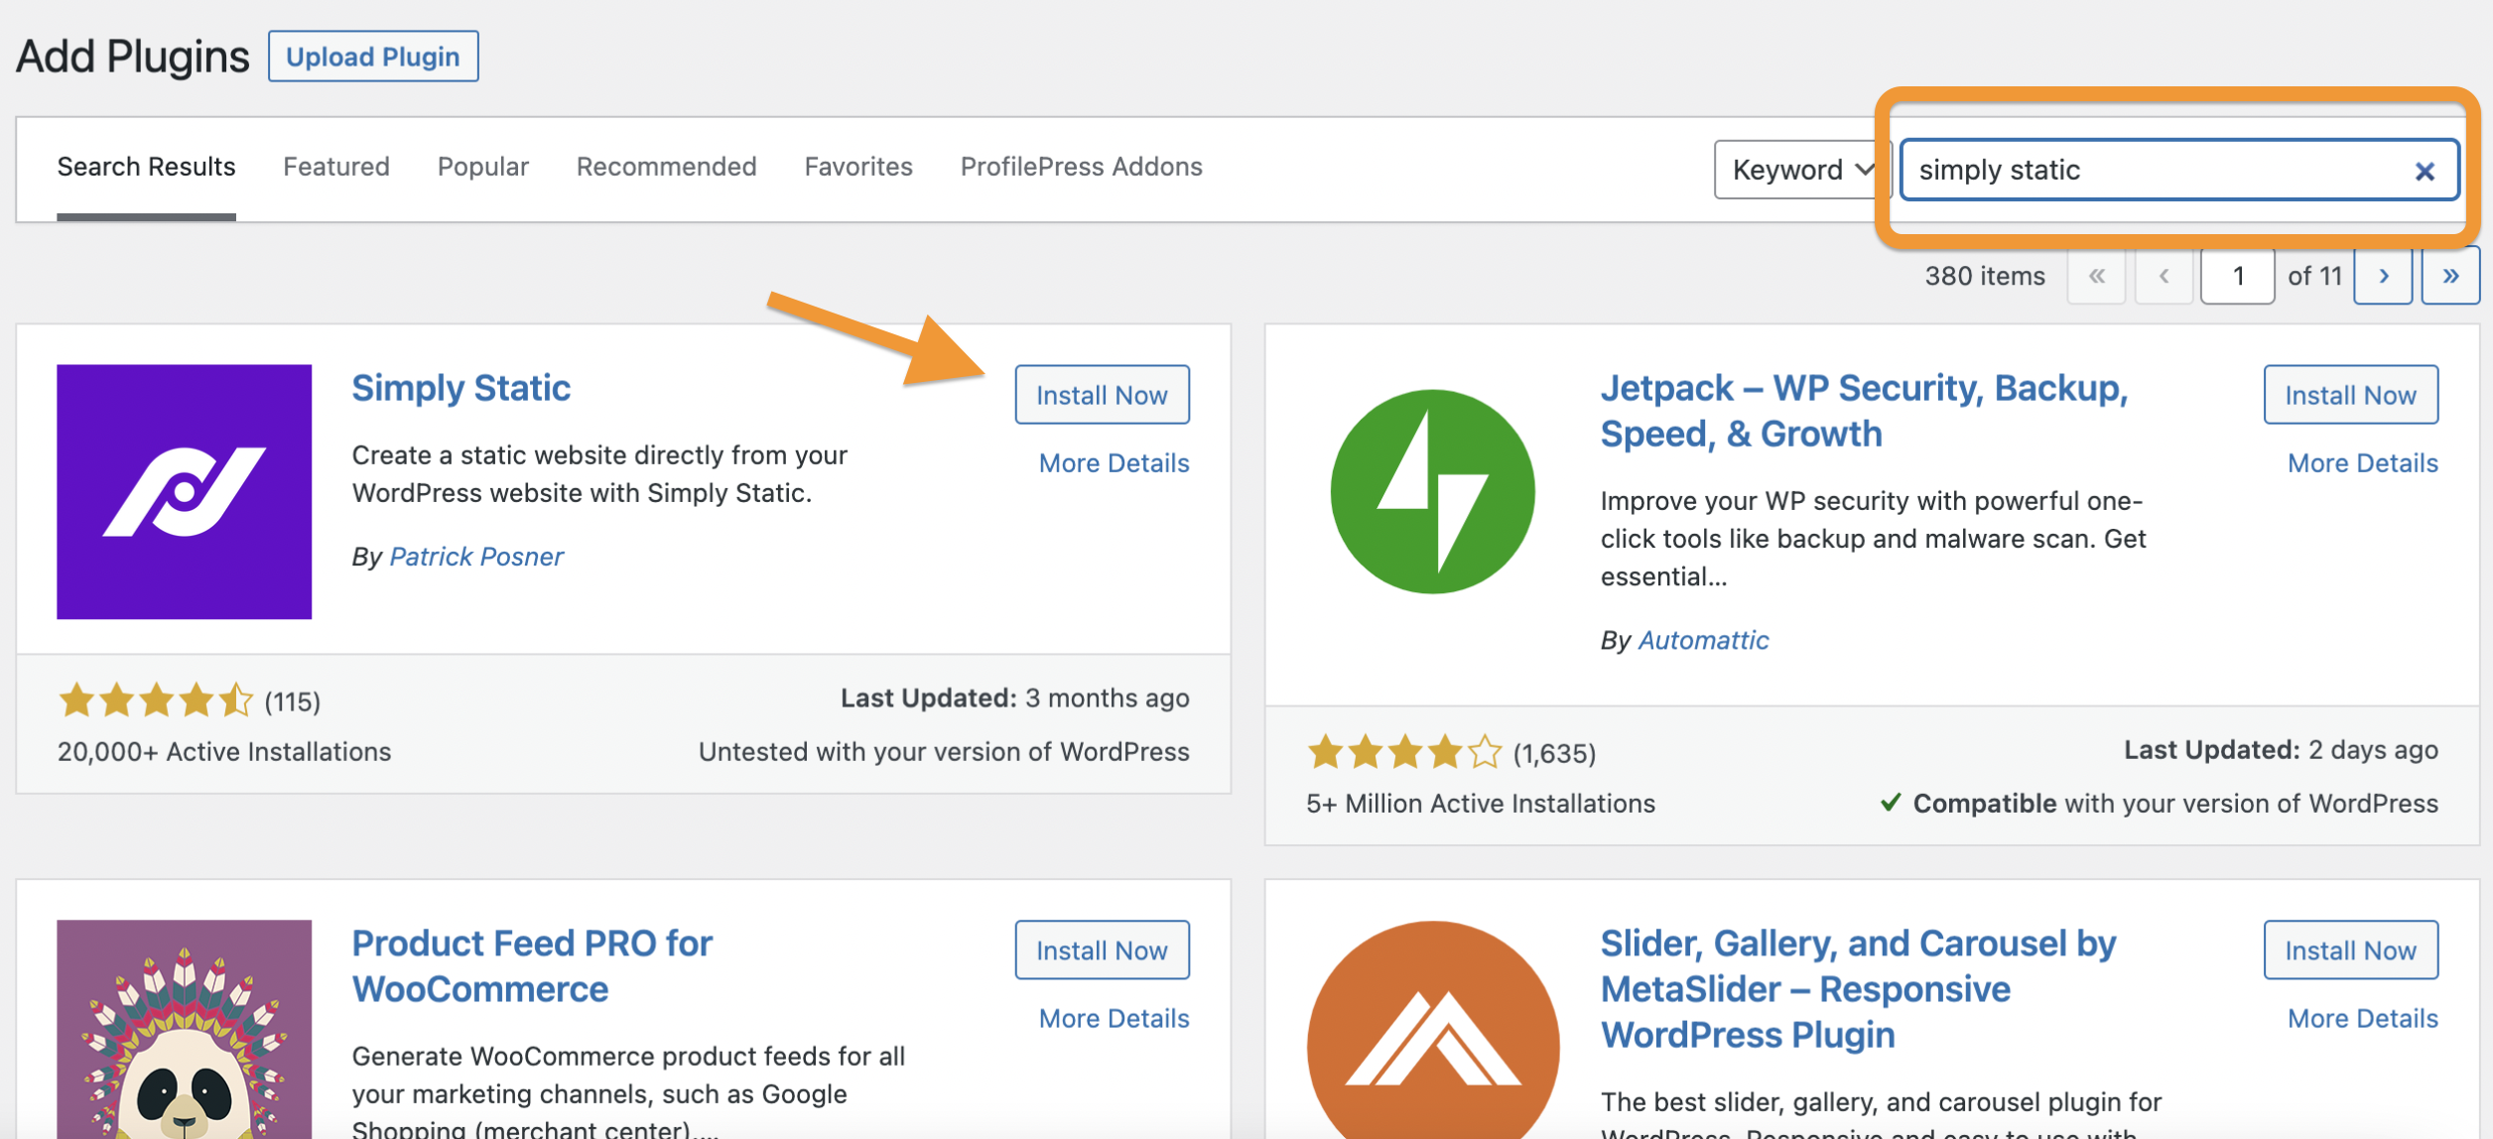Install the Simply Static plugin
2493x1139 pixels.
click(1102, 395)
